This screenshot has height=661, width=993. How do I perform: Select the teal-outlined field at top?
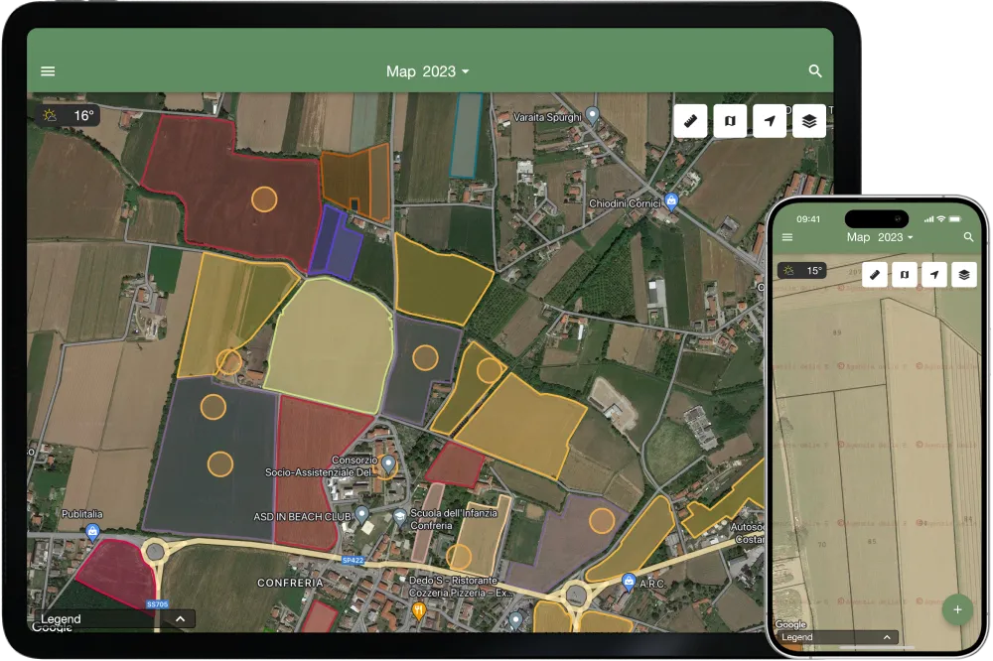[x=467, y=135]
